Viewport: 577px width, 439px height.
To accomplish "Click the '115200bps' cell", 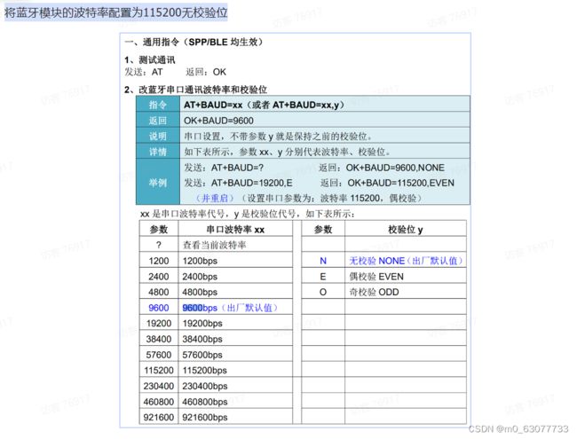I will pos(235,370).
